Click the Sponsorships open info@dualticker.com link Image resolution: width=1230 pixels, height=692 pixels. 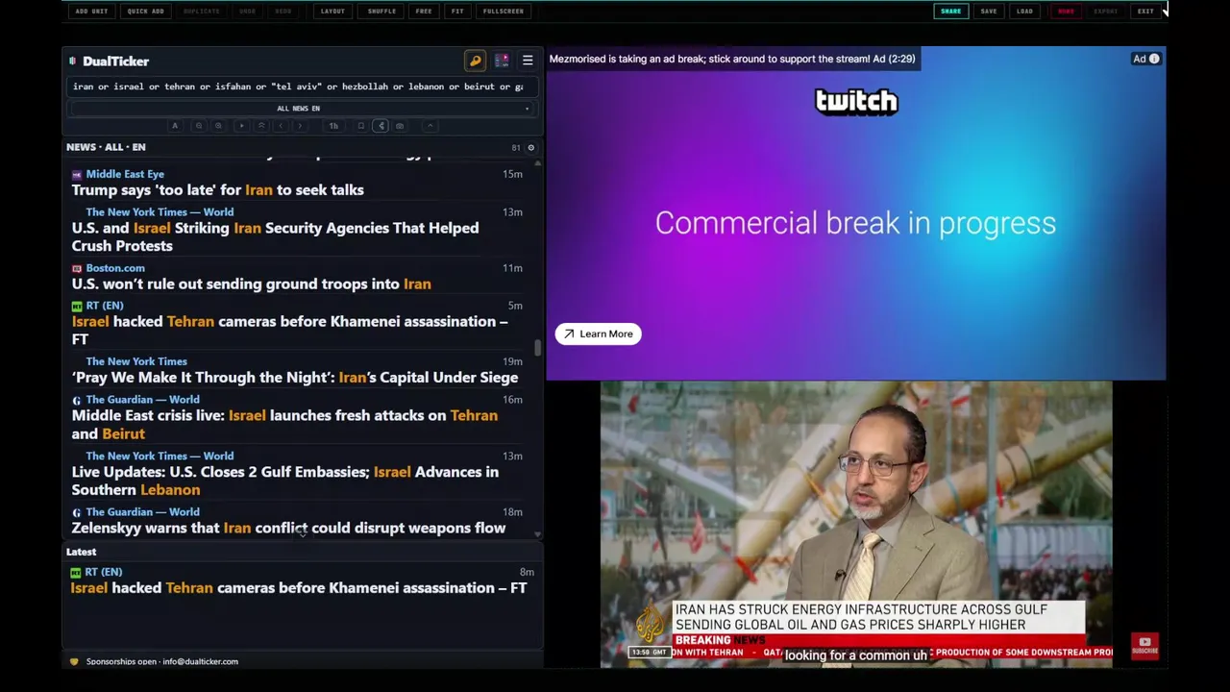[x=161, y=661]
